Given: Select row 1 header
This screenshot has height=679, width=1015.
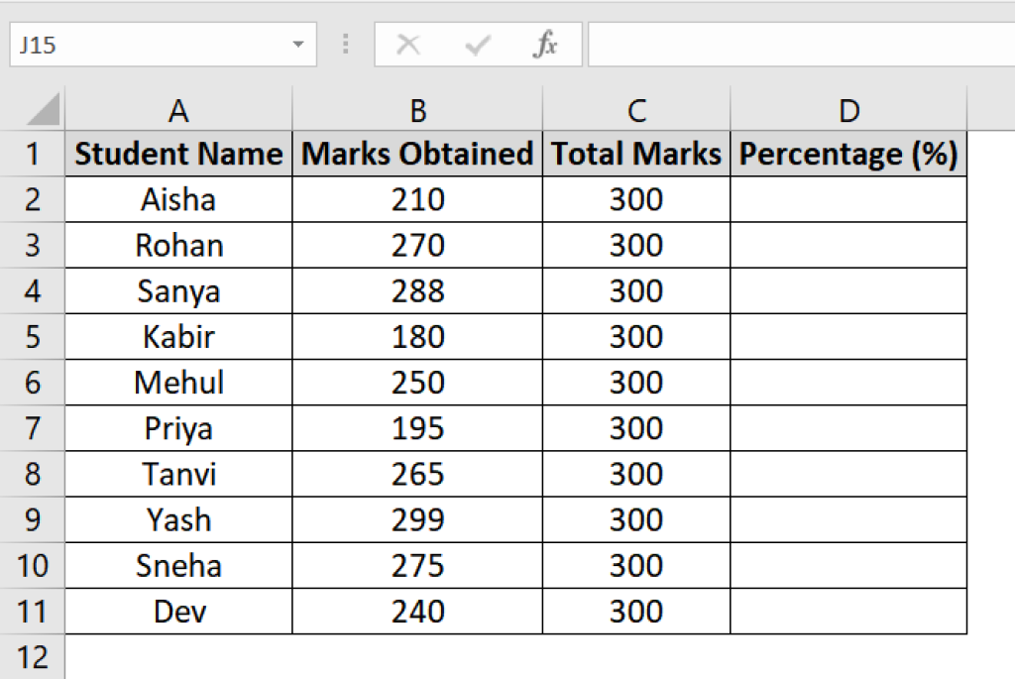Looking at the screenshot, I should (33, 154).
